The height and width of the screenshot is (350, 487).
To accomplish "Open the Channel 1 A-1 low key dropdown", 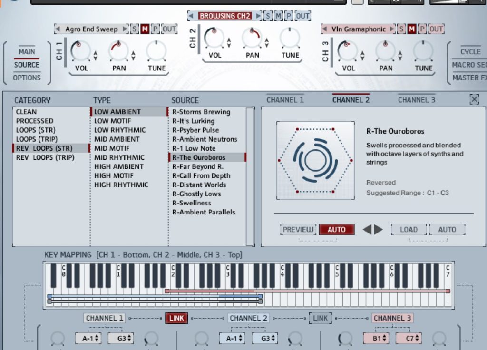I will click(88, 338).
